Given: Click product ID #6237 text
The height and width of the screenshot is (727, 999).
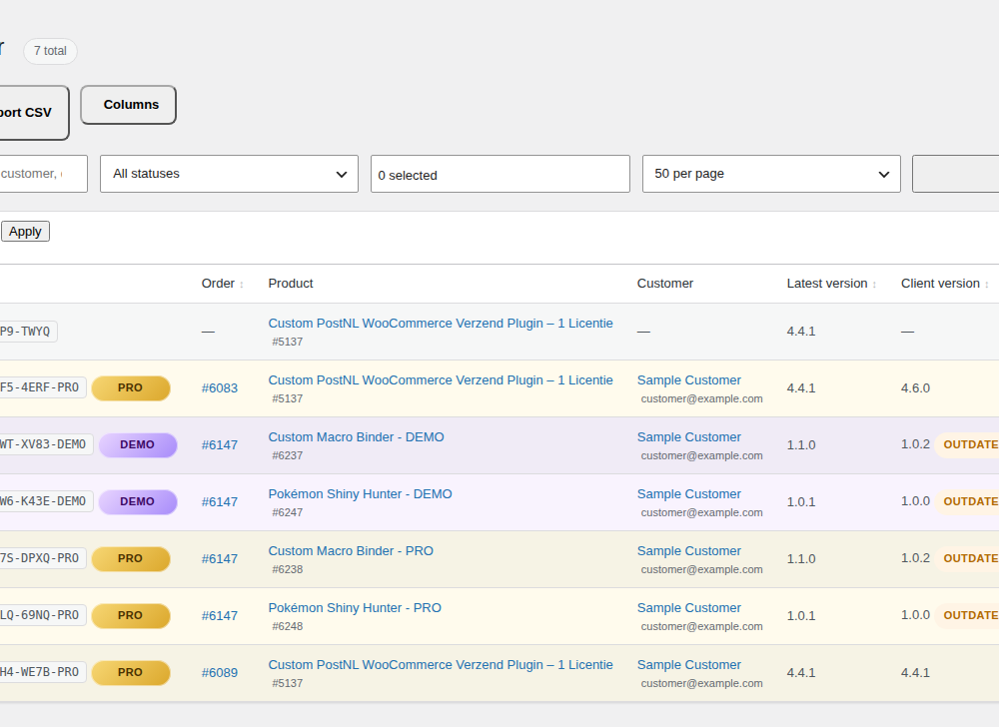Looking at the screenshot, I should point(288,455).
